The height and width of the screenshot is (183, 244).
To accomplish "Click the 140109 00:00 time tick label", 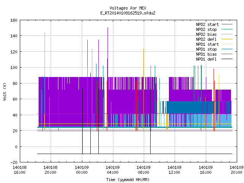I will [82, 170].
